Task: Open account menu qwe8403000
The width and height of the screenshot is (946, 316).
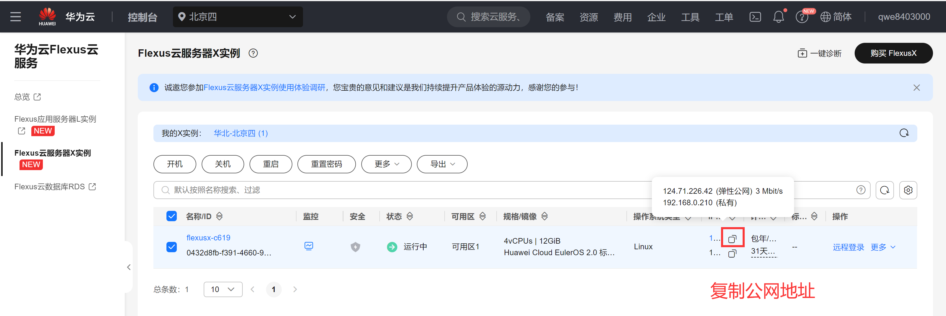Action: 904,17
